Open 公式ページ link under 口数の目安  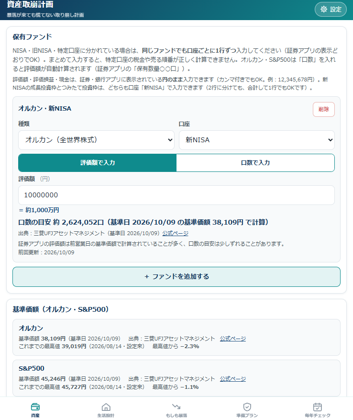coord(175,233)
